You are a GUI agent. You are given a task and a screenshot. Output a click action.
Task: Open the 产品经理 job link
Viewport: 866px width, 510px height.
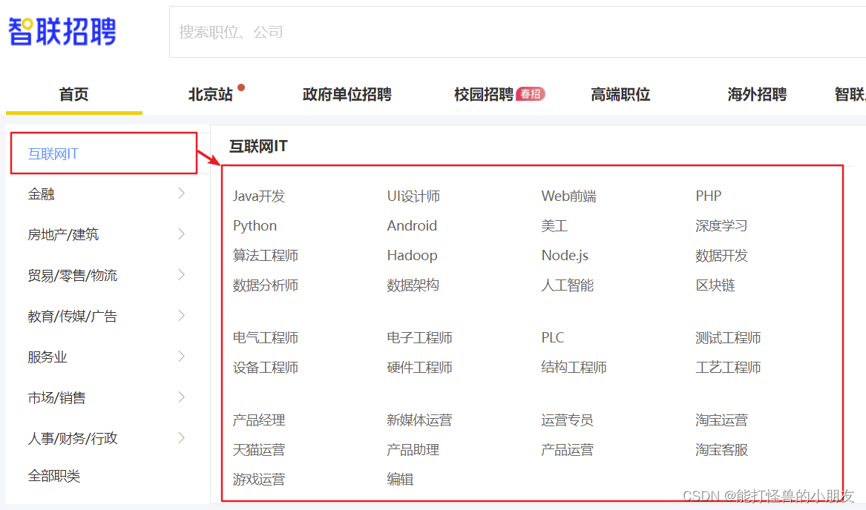[258, 420]
